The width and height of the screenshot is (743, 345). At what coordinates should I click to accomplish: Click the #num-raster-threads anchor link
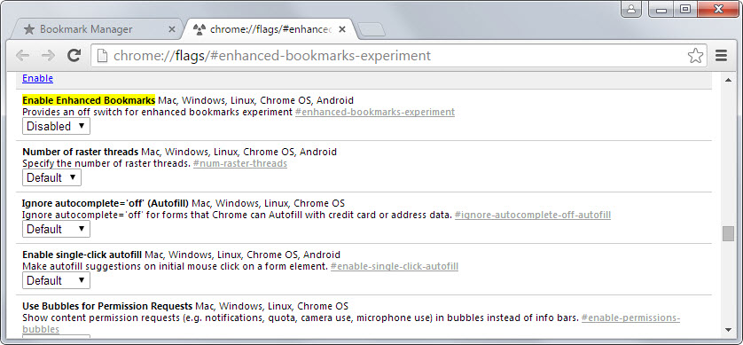point(239,163)
